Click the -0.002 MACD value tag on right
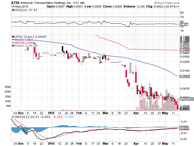The image size is (194, 146). (184, 128)
